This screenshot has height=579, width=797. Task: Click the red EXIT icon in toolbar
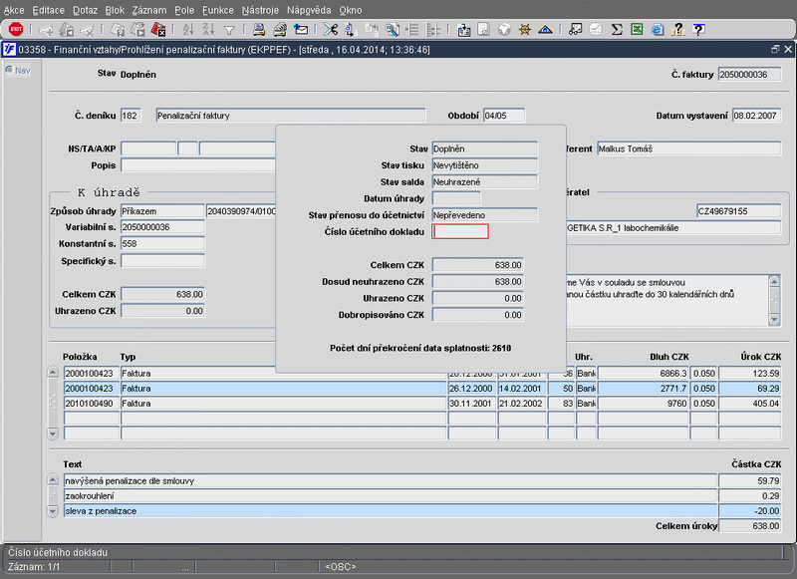coord(16,30)
